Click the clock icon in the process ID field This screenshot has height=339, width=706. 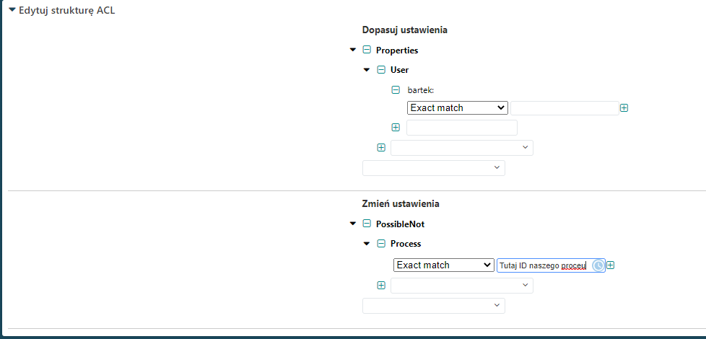coord(598,265)
